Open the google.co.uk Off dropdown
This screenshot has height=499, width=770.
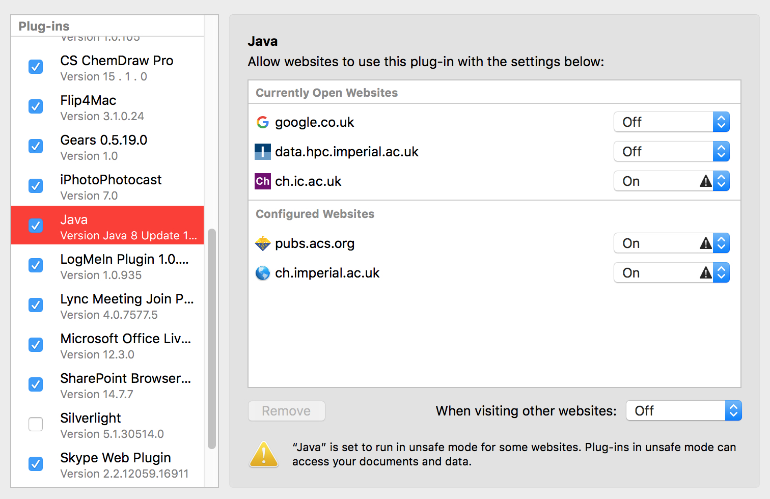pos(671,122)
